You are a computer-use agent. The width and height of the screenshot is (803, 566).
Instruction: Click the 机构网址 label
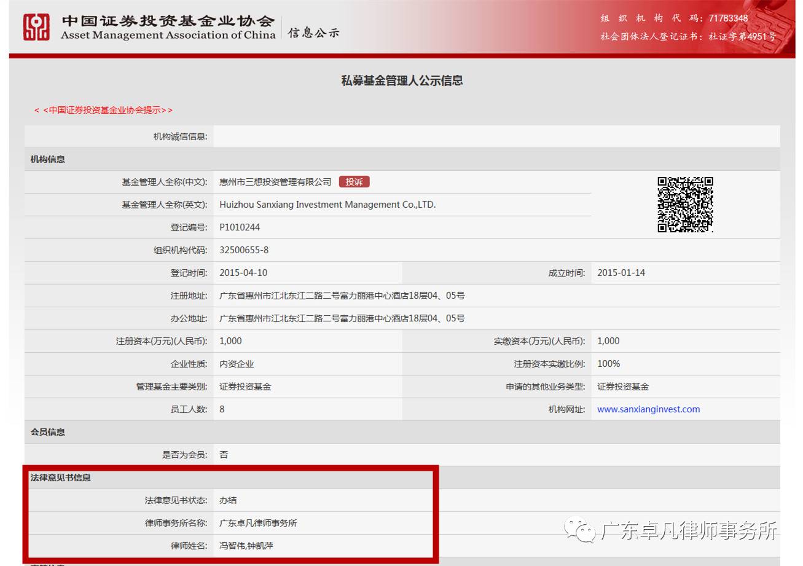point(566,409)
